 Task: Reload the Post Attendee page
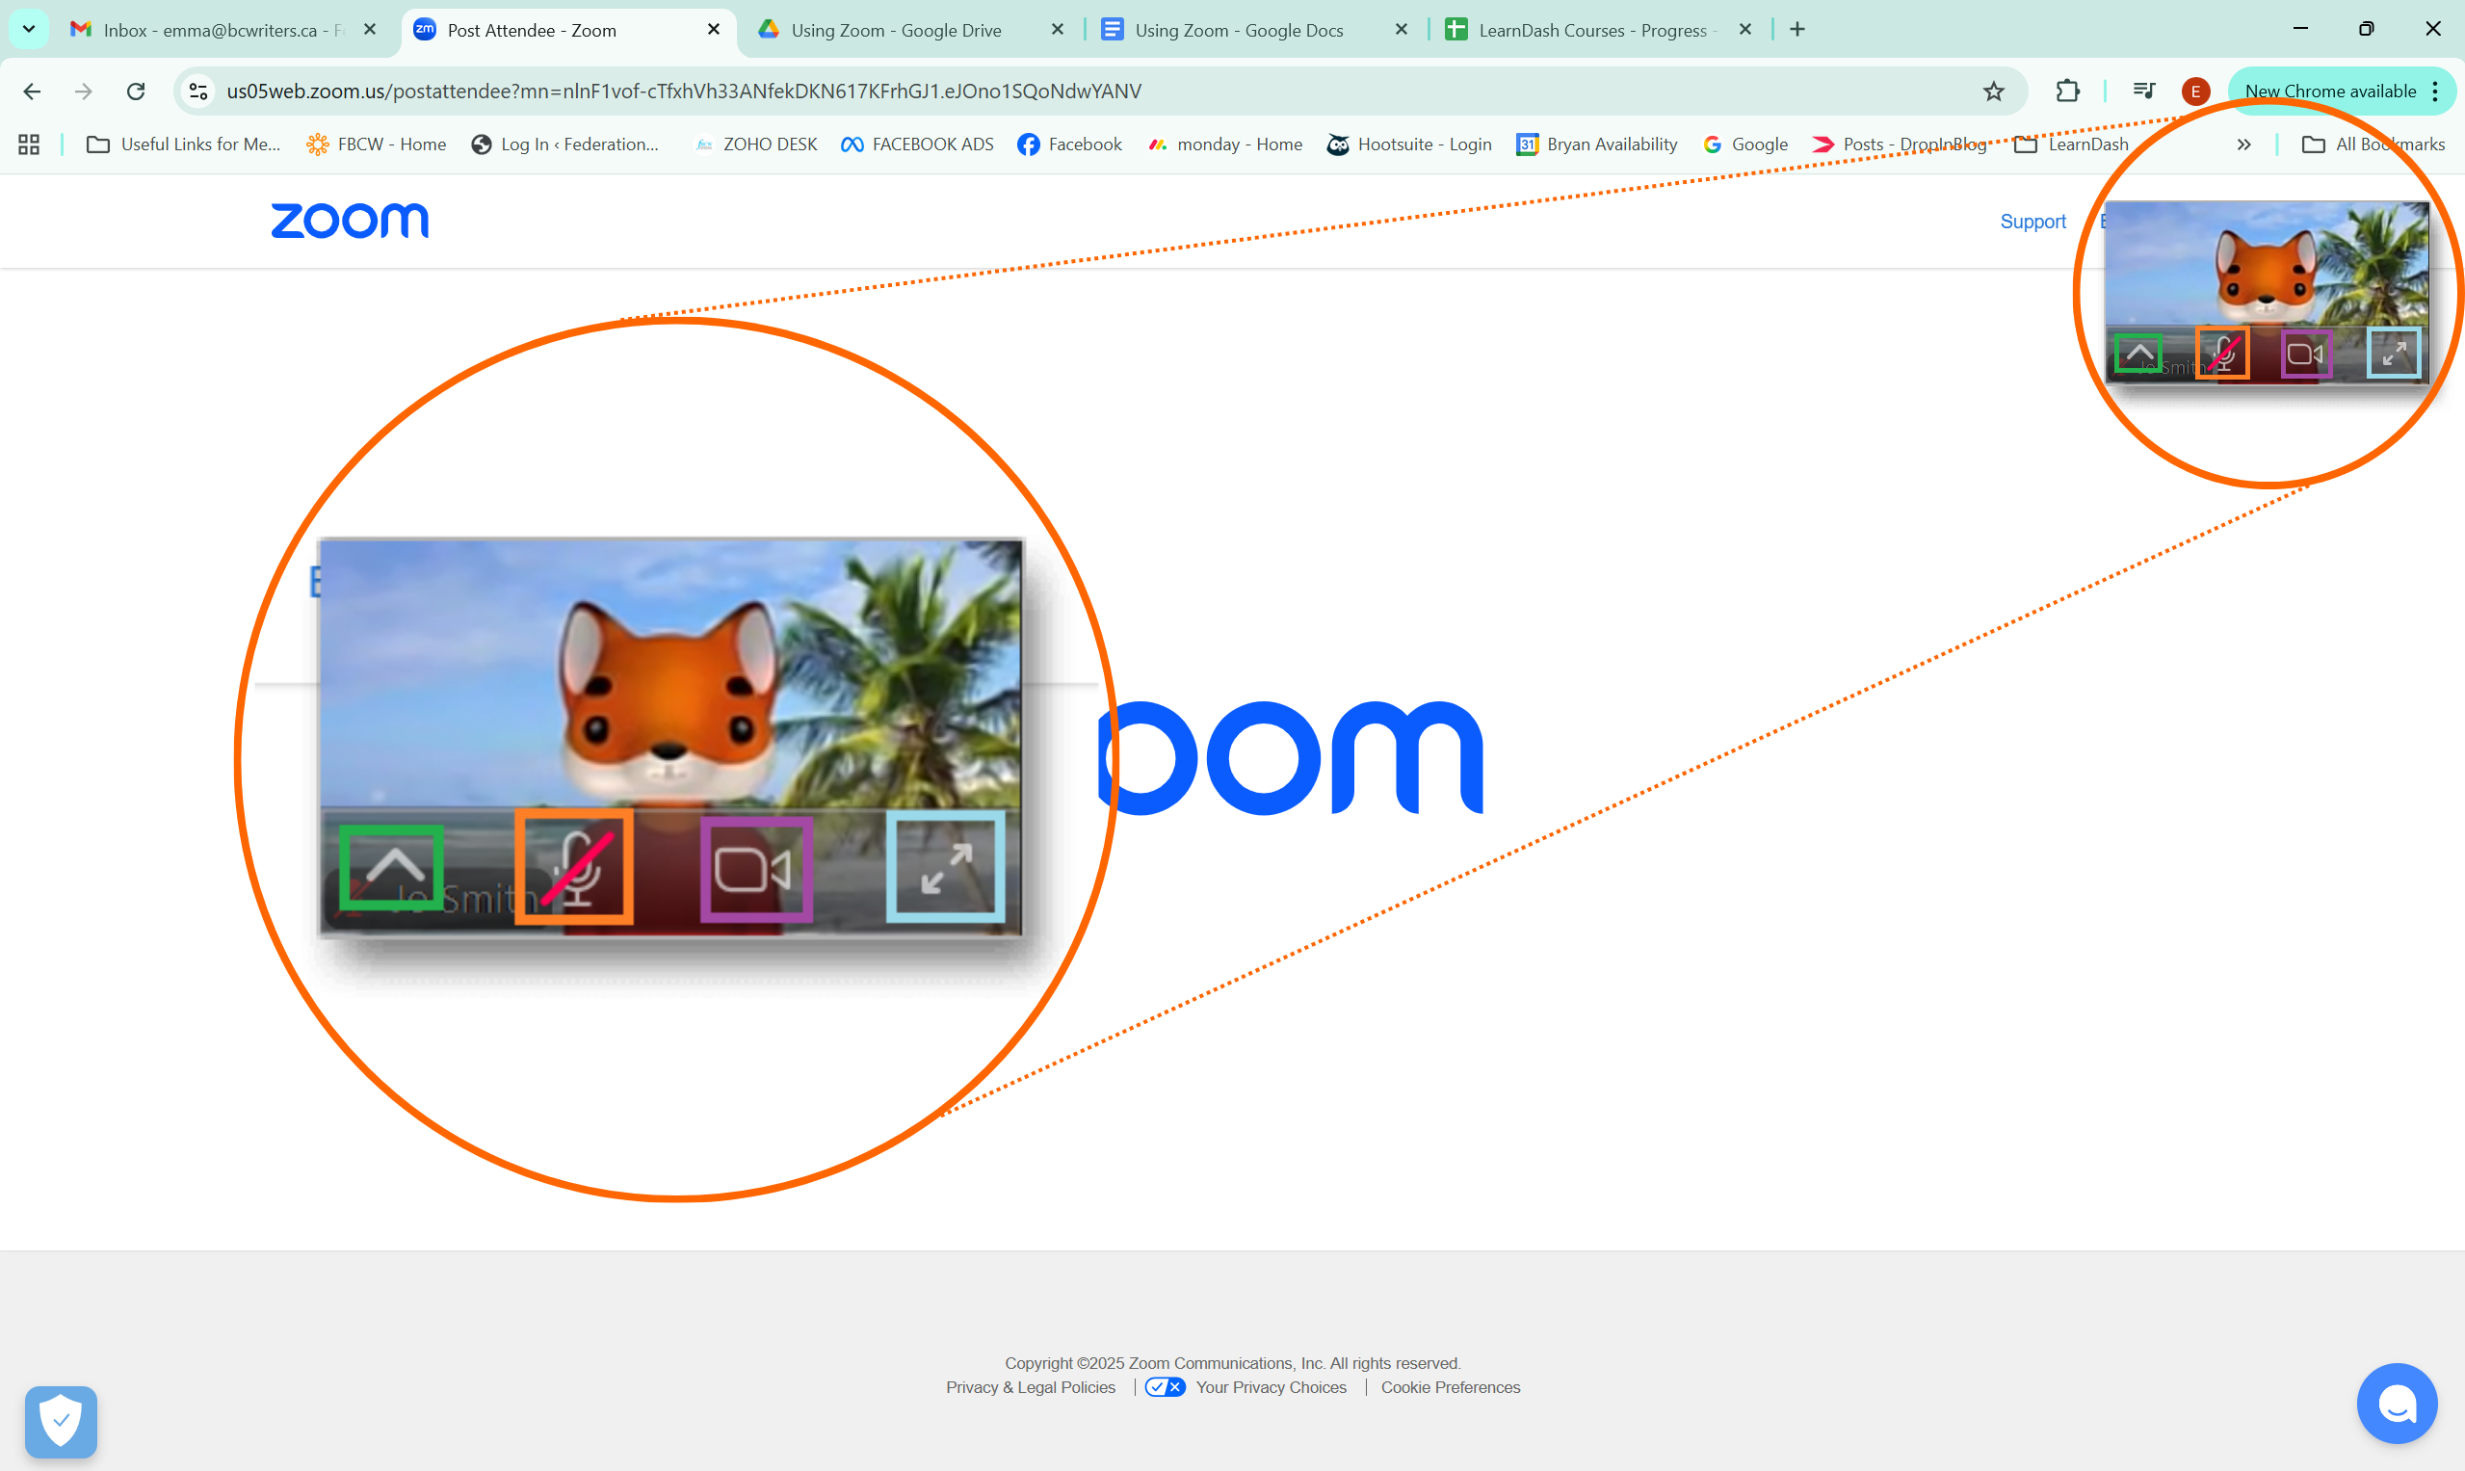(136, 92)
